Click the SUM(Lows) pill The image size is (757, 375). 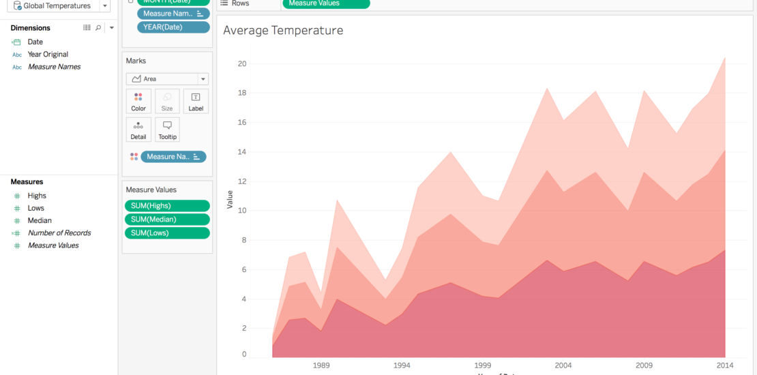point(168,233)
